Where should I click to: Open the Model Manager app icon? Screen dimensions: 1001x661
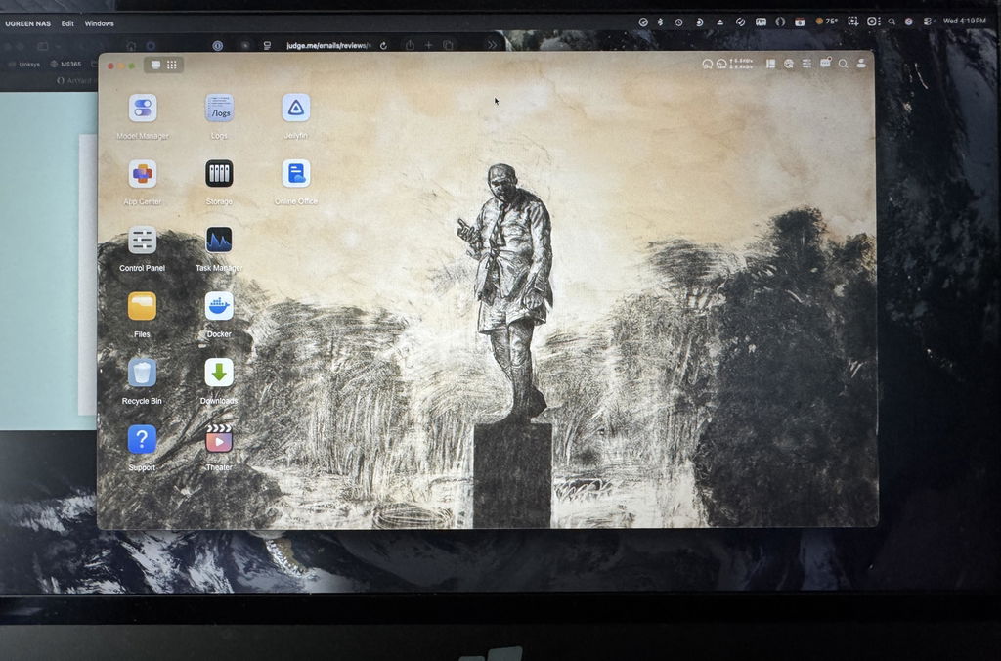coord(143,108)
